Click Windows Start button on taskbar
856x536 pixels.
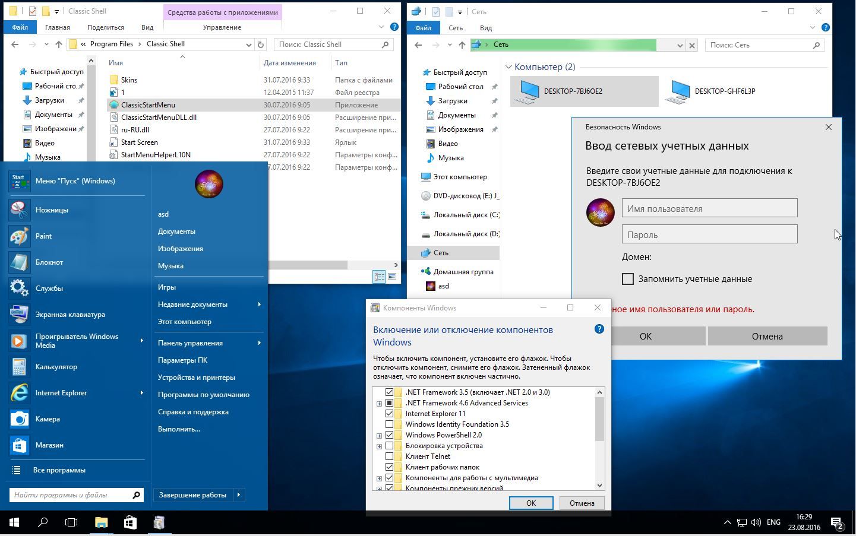(14, 522)
